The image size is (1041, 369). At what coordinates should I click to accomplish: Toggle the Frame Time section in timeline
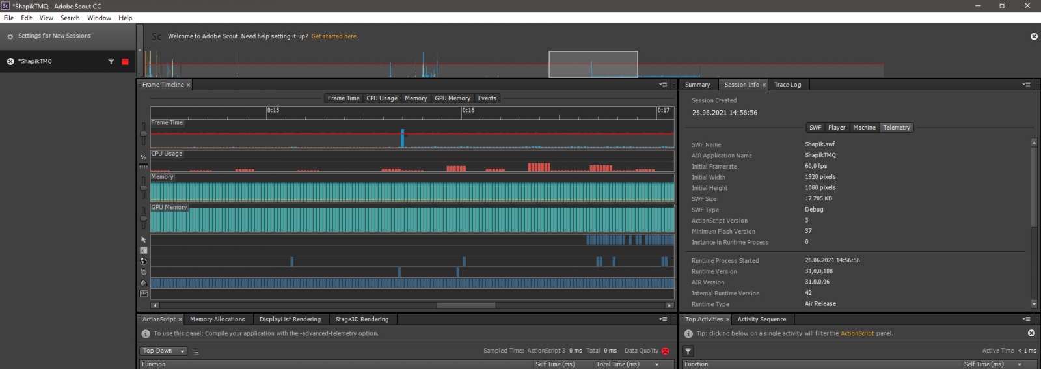(344, 98)
